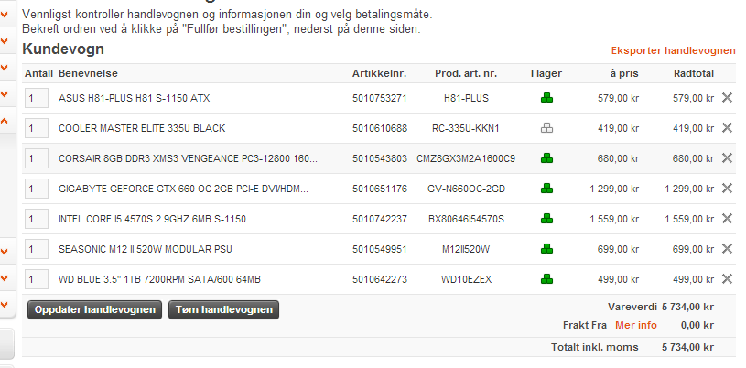The image size is (746, 368).
Task: Click stock icon for WD BLUE 1TB
Action: (x=546, y=279)
